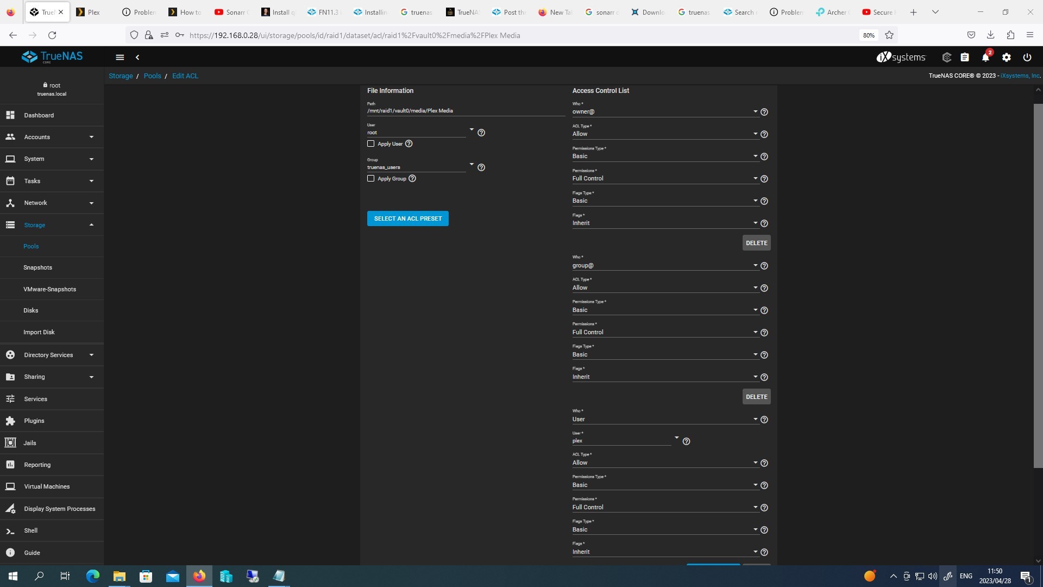
Task: Click the Path input field
Action: click(466, 111)
